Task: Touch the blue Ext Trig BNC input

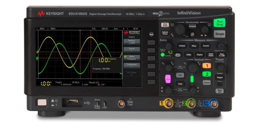Action: (x=214, y=104)
